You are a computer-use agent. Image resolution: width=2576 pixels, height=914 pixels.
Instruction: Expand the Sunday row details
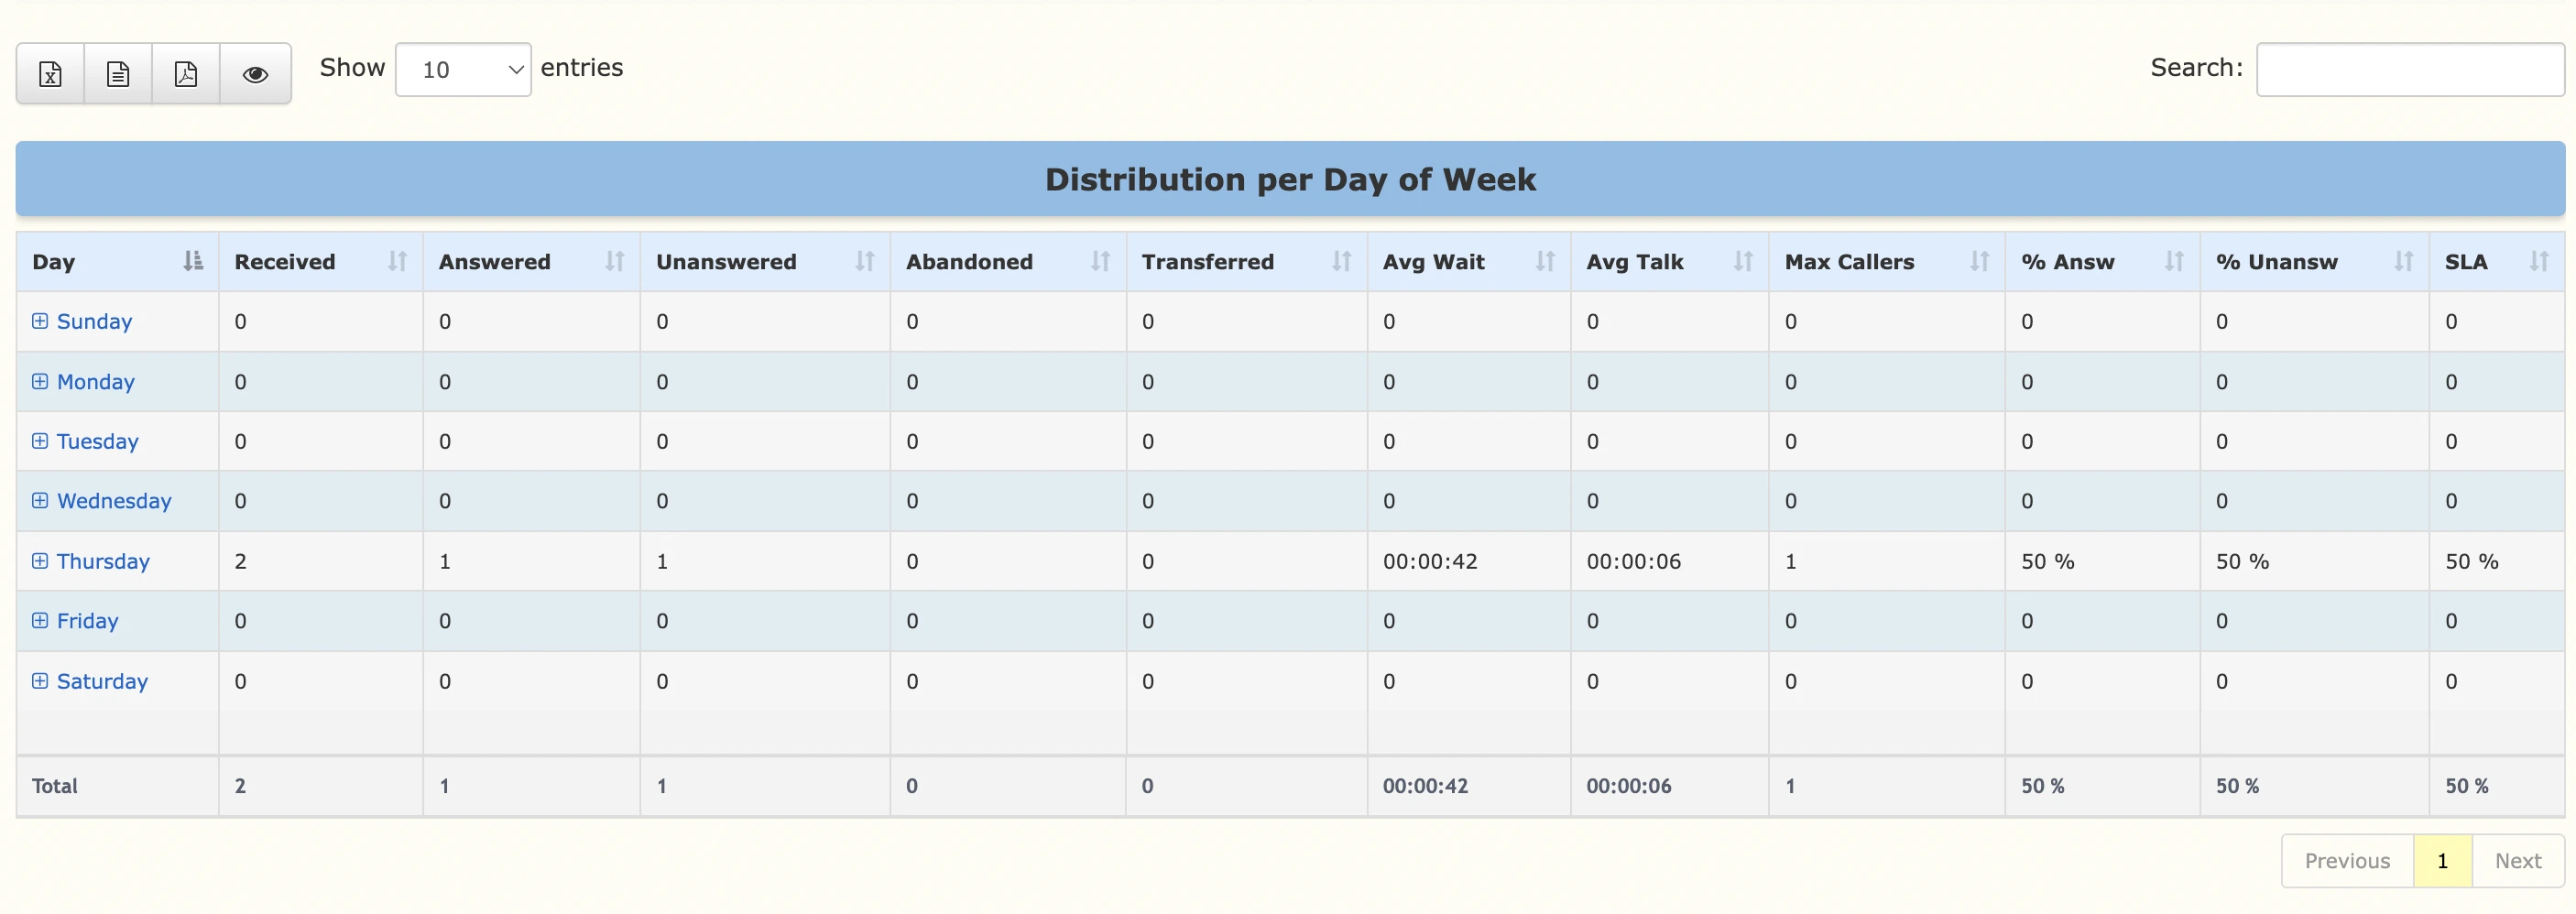40,321
